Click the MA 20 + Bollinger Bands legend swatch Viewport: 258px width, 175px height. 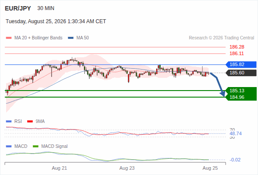tap(9, 38)
